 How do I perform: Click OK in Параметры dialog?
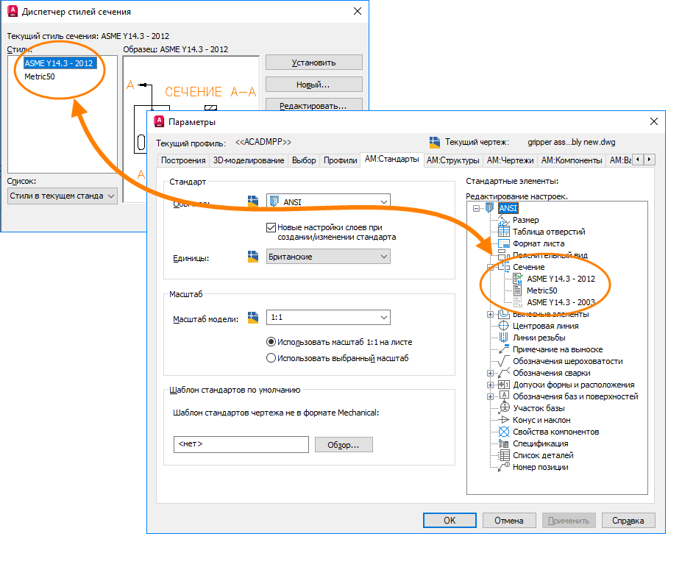[450, 521]
